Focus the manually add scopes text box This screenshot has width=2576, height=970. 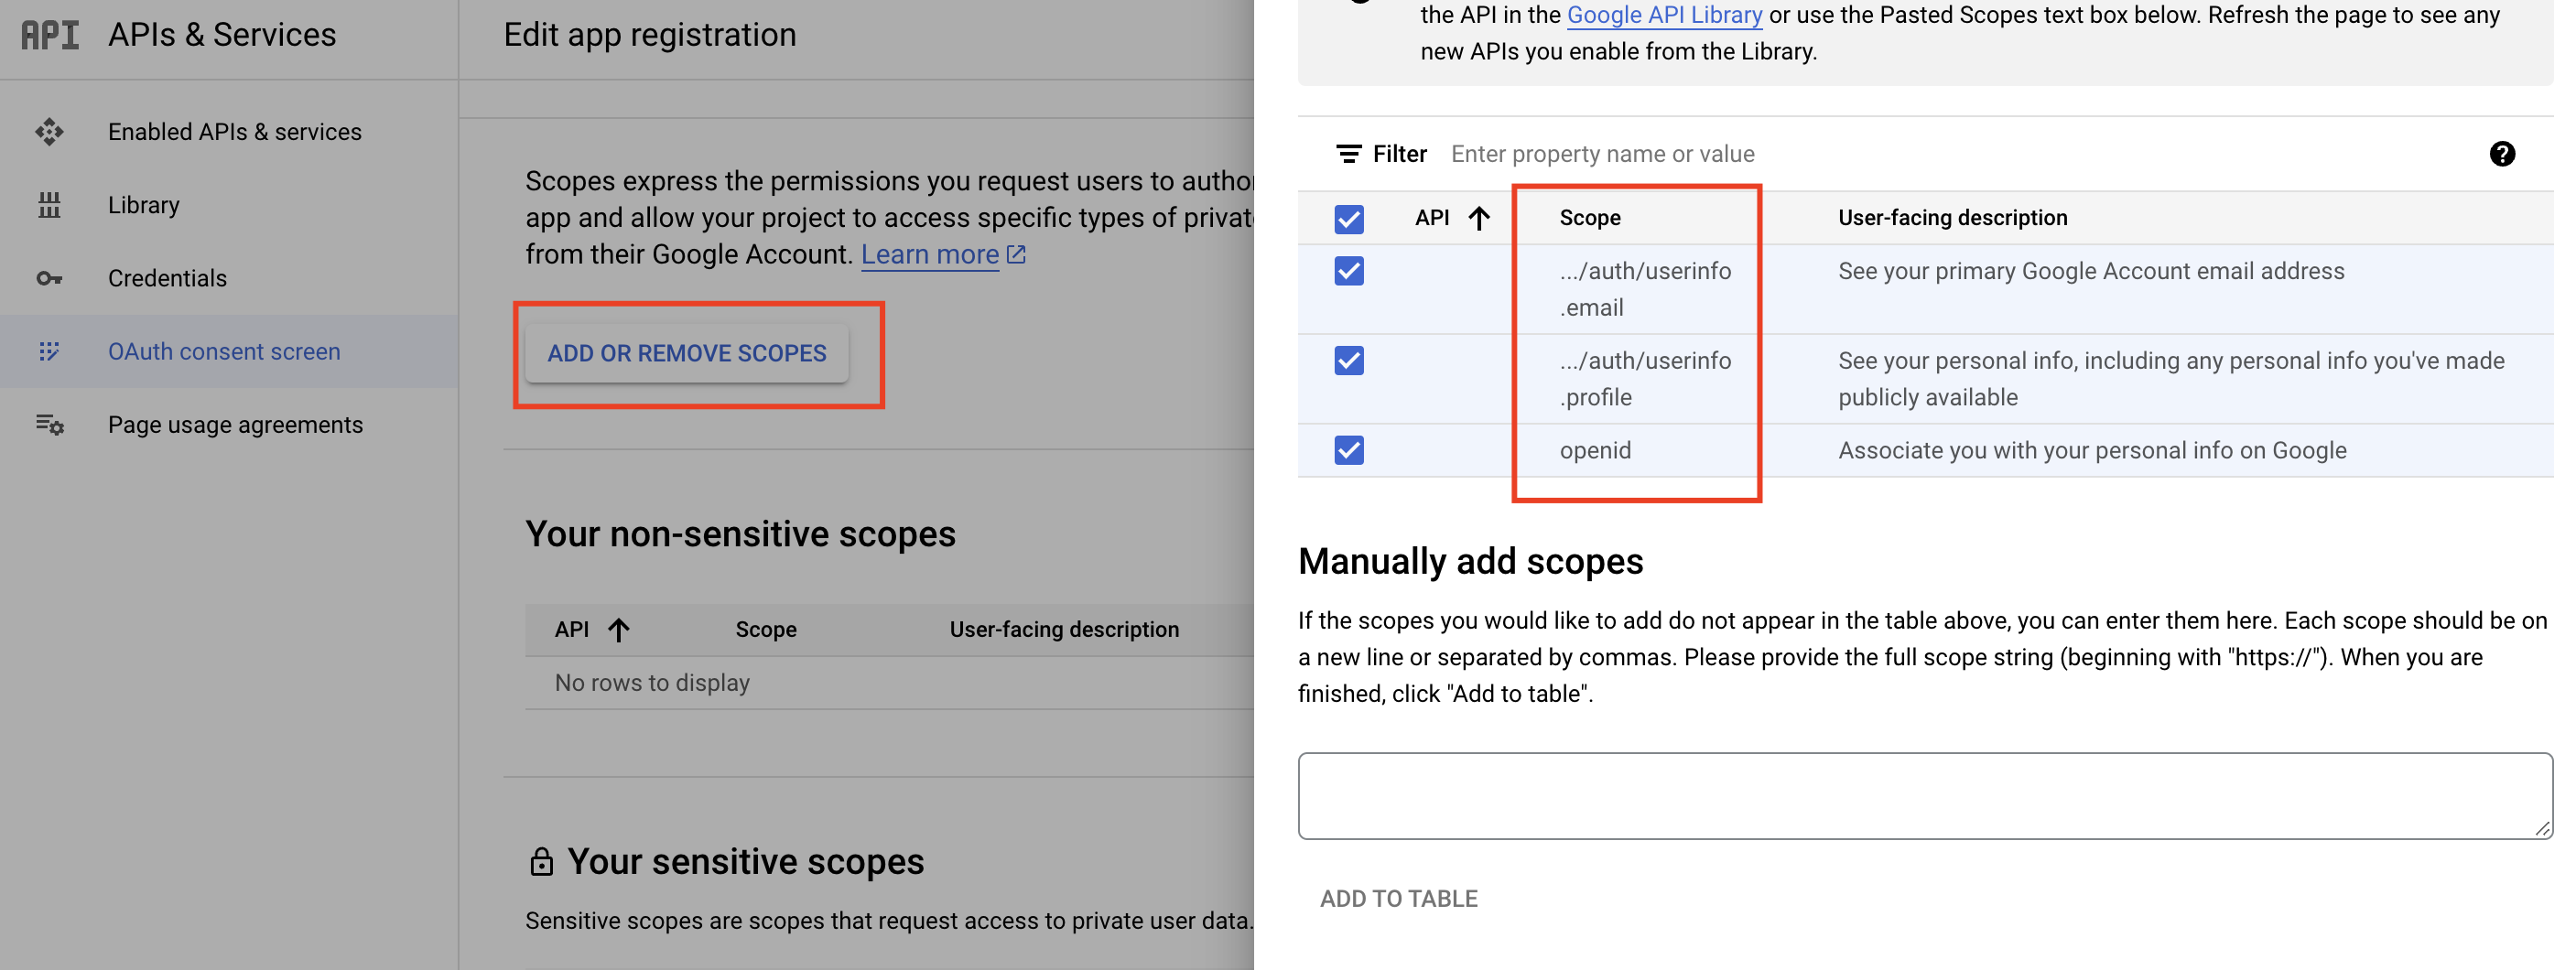(x=1925, y=796)
